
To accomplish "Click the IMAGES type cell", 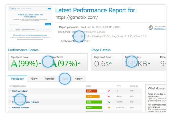I will click(x=119, y=96).
